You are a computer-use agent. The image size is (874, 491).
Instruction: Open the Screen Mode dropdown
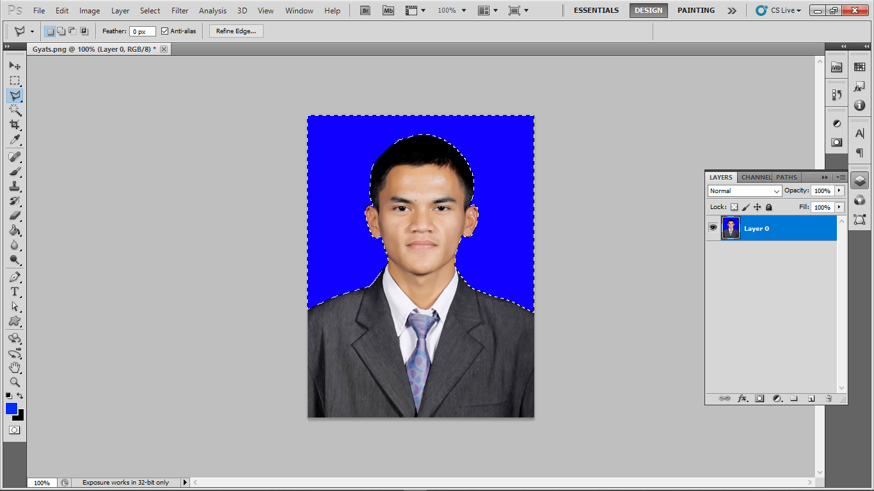pyautogui.click(x=518, y=10)
